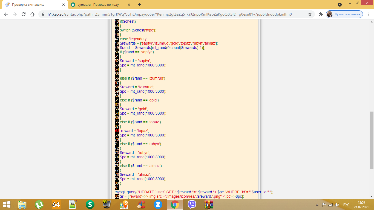
Task: Open Viber from the taskbar
Action: click(192, 205)
